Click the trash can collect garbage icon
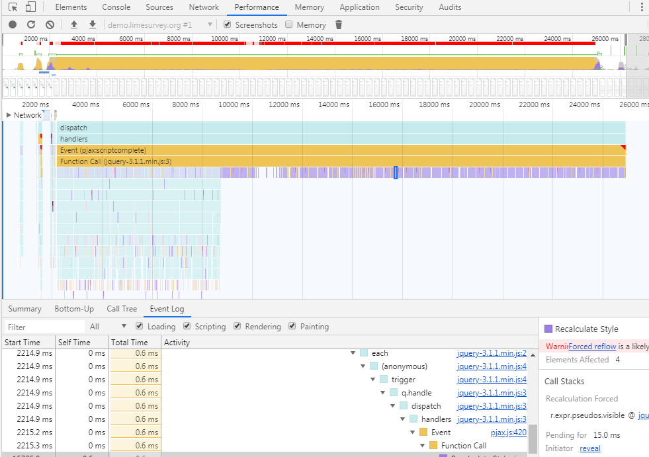 (x=339, y=25)
